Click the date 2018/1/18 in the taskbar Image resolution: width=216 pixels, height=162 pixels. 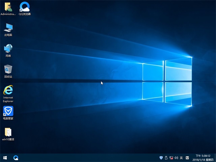coord(199,160)
